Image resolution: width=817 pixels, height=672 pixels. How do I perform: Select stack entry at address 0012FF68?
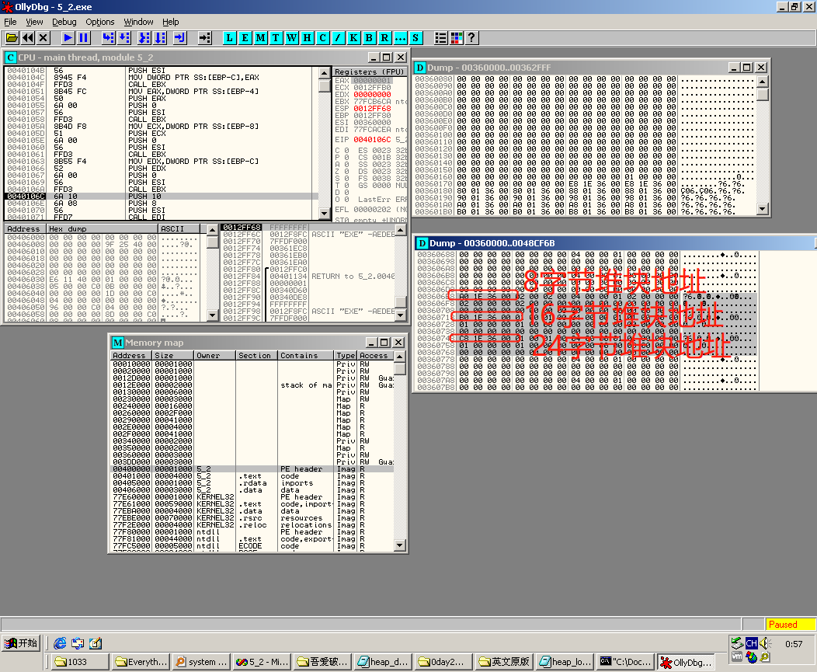pos(308,228)
